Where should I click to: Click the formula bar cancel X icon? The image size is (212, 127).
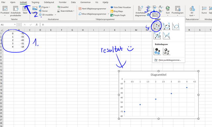click(25, 24)
